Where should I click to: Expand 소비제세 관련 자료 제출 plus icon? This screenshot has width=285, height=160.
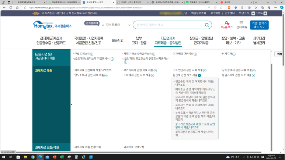pyautogui.click(x=153, y=75)
